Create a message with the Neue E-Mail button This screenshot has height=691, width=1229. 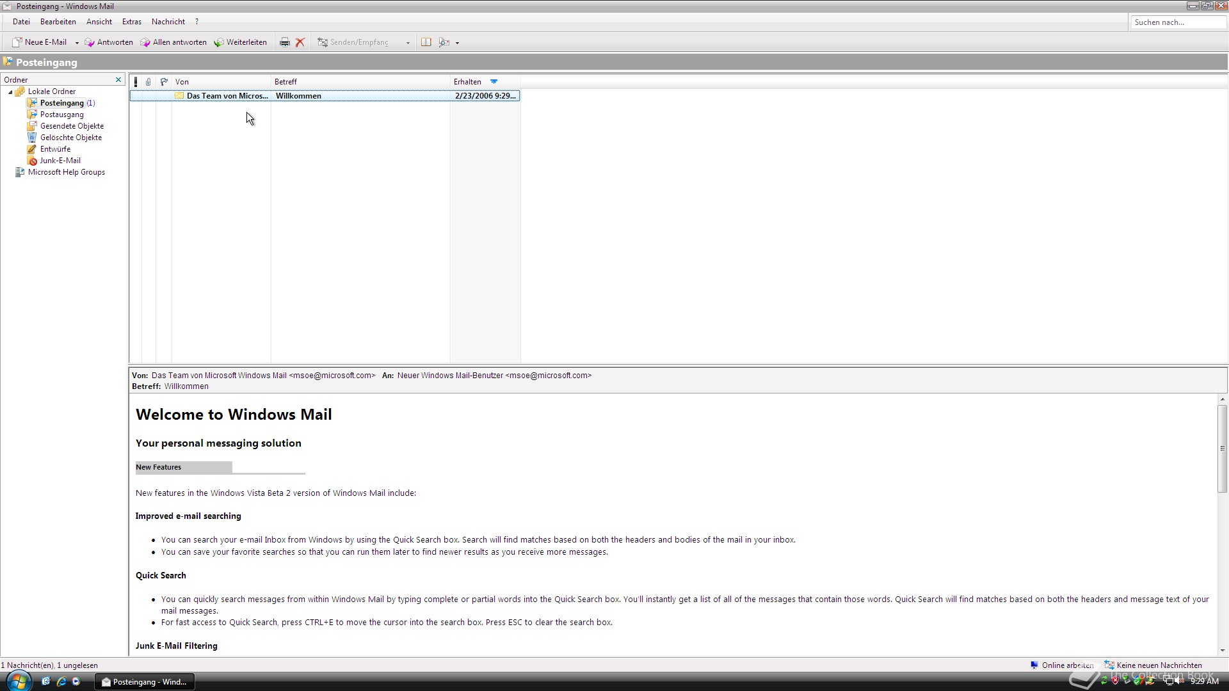click(39, 42)
